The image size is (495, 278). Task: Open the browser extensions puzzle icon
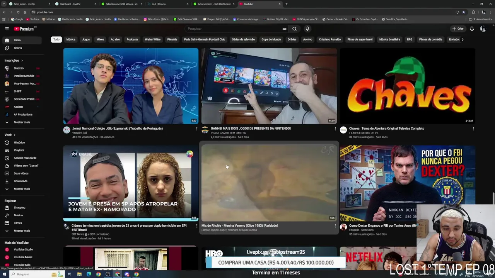(473, 12)
